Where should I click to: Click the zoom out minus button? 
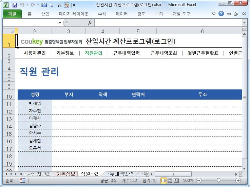click(x=199, y=181)
